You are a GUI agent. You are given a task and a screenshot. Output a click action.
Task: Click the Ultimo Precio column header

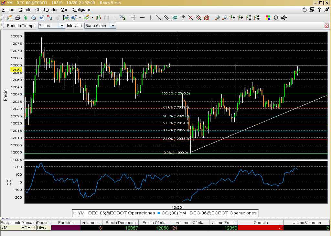point(224,223)
